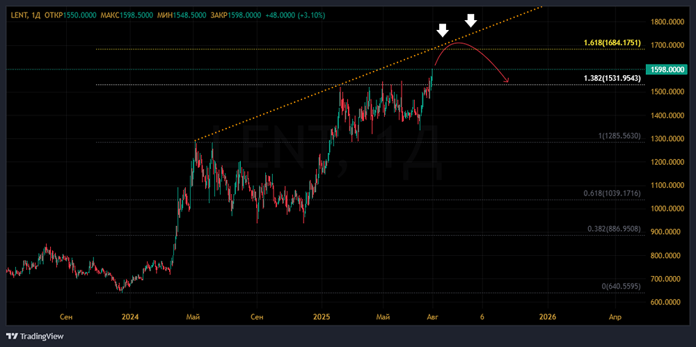Click the 2024 label on time axis

130,317
